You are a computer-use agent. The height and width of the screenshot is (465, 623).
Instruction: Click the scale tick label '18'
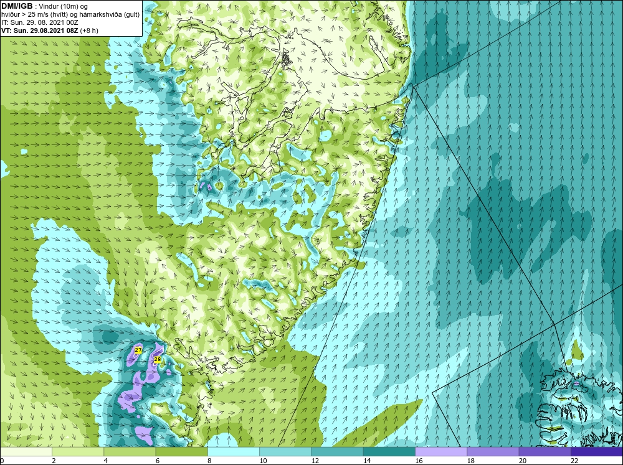point(471,461)
